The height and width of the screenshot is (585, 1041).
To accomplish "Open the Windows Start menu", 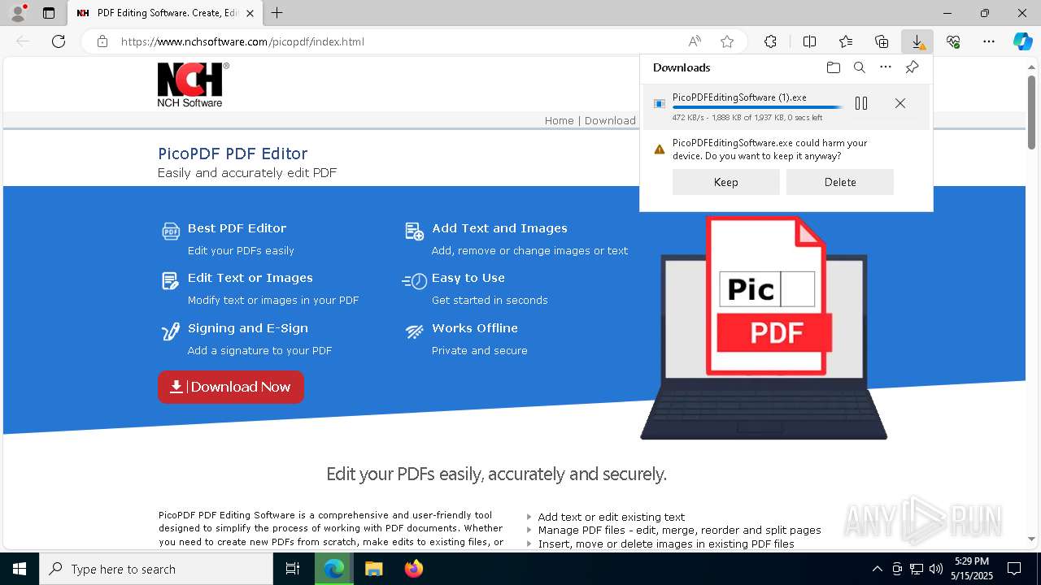I will tap(20, 569).
